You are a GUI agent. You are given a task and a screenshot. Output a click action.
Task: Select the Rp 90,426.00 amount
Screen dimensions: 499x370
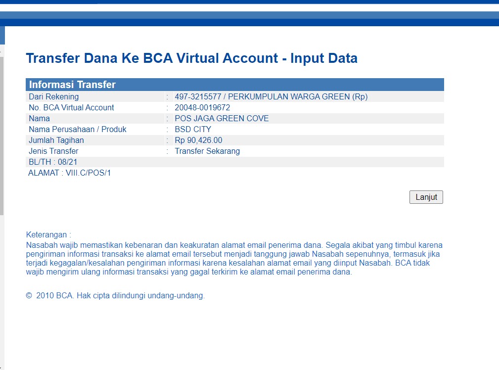click(198, 140)
